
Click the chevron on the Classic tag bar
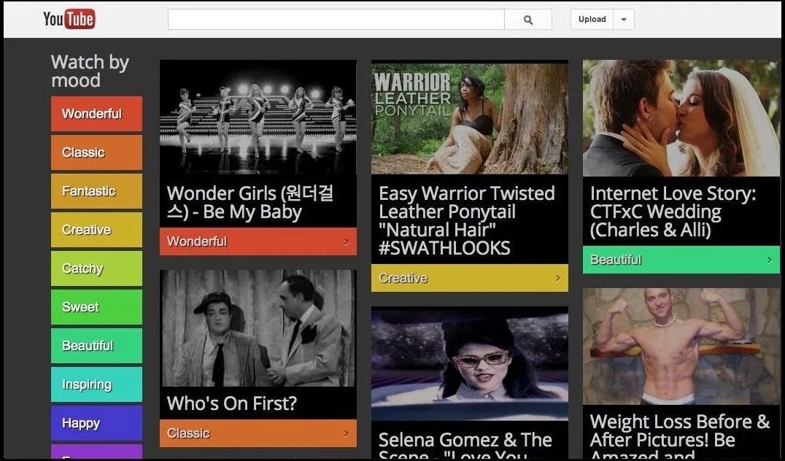[x=346, y=433]
